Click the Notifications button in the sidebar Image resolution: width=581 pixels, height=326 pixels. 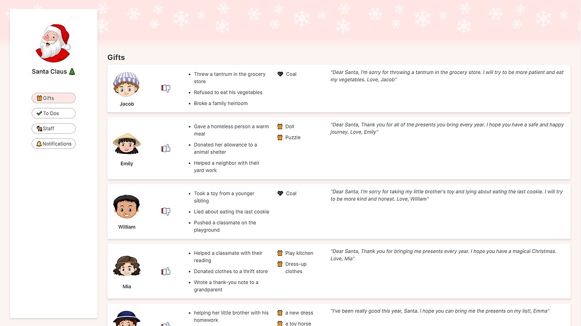(x=54, y=143)
